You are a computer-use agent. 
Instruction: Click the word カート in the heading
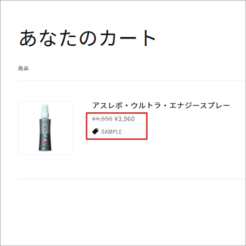(x=128, y=38)
